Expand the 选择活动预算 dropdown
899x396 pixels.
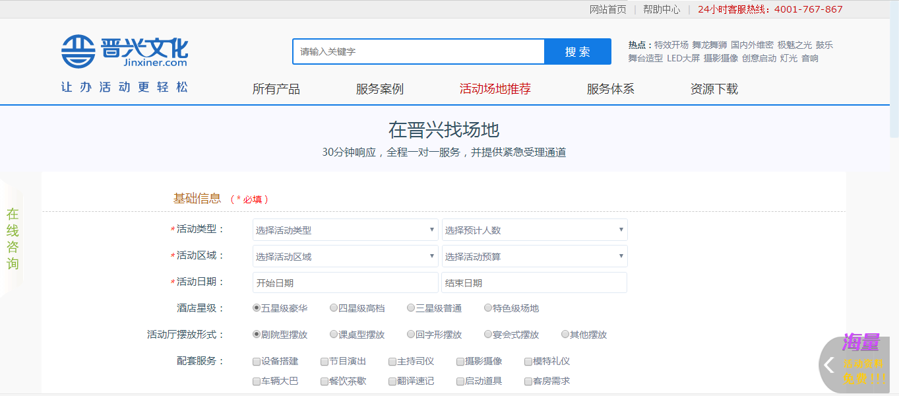click(x=534, y=256)
